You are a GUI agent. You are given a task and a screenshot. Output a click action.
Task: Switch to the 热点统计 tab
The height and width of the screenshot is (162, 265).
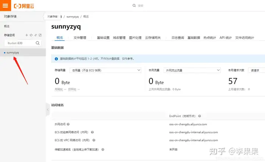pyautogui.click(x=210, y=38)
